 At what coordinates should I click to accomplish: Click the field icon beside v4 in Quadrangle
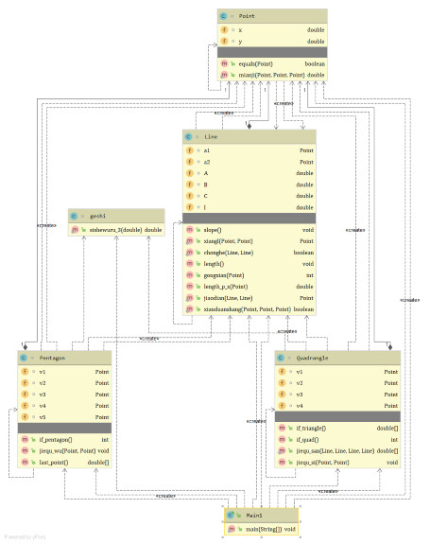coord(282,406)
